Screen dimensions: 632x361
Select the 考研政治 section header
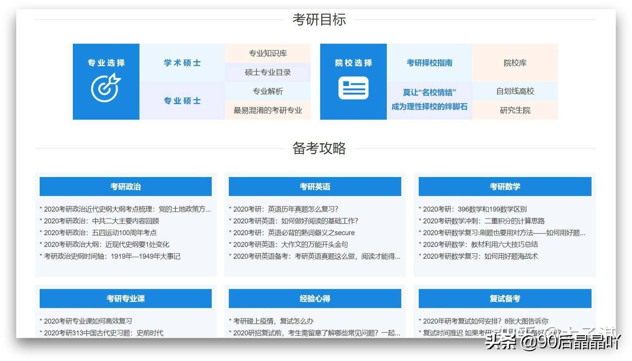click(126, 186)
